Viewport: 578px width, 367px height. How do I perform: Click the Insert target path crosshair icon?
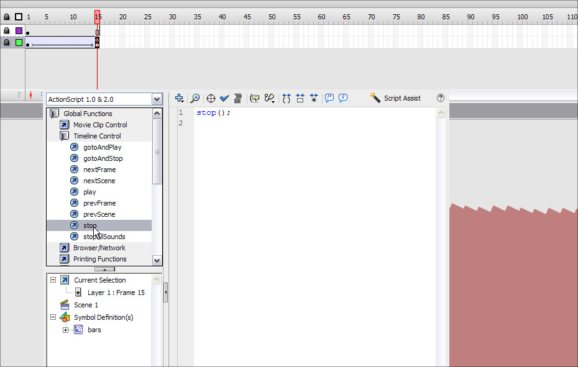211,98
